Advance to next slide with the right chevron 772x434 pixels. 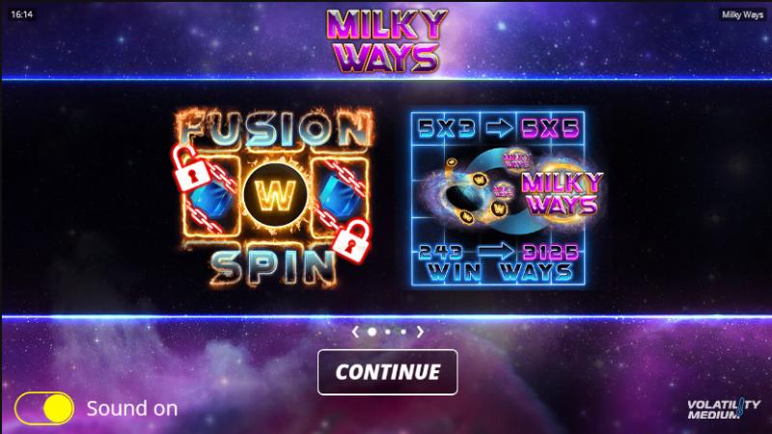coord(420,332)
